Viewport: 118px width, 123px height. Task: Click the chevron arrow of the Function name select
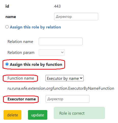tap(81, 78)
